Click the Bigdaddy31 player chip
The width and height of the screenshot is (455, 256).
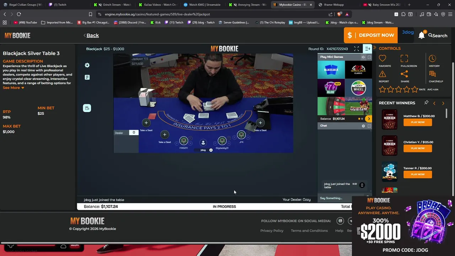tap(222, 141)
